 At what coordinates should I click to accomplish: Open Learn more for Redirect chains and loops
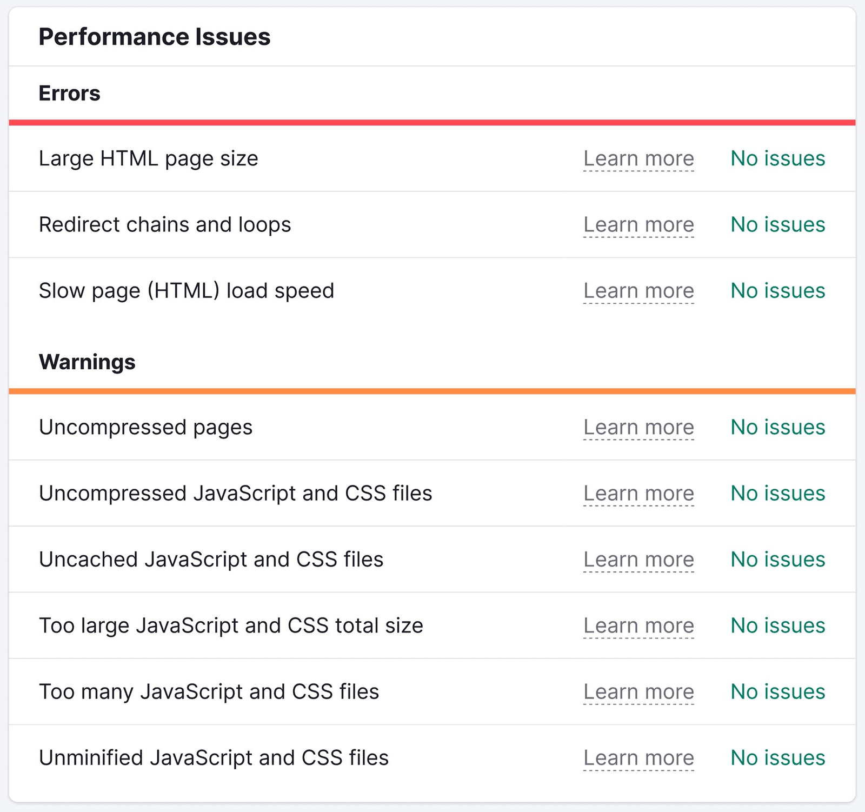click(638, 224)
